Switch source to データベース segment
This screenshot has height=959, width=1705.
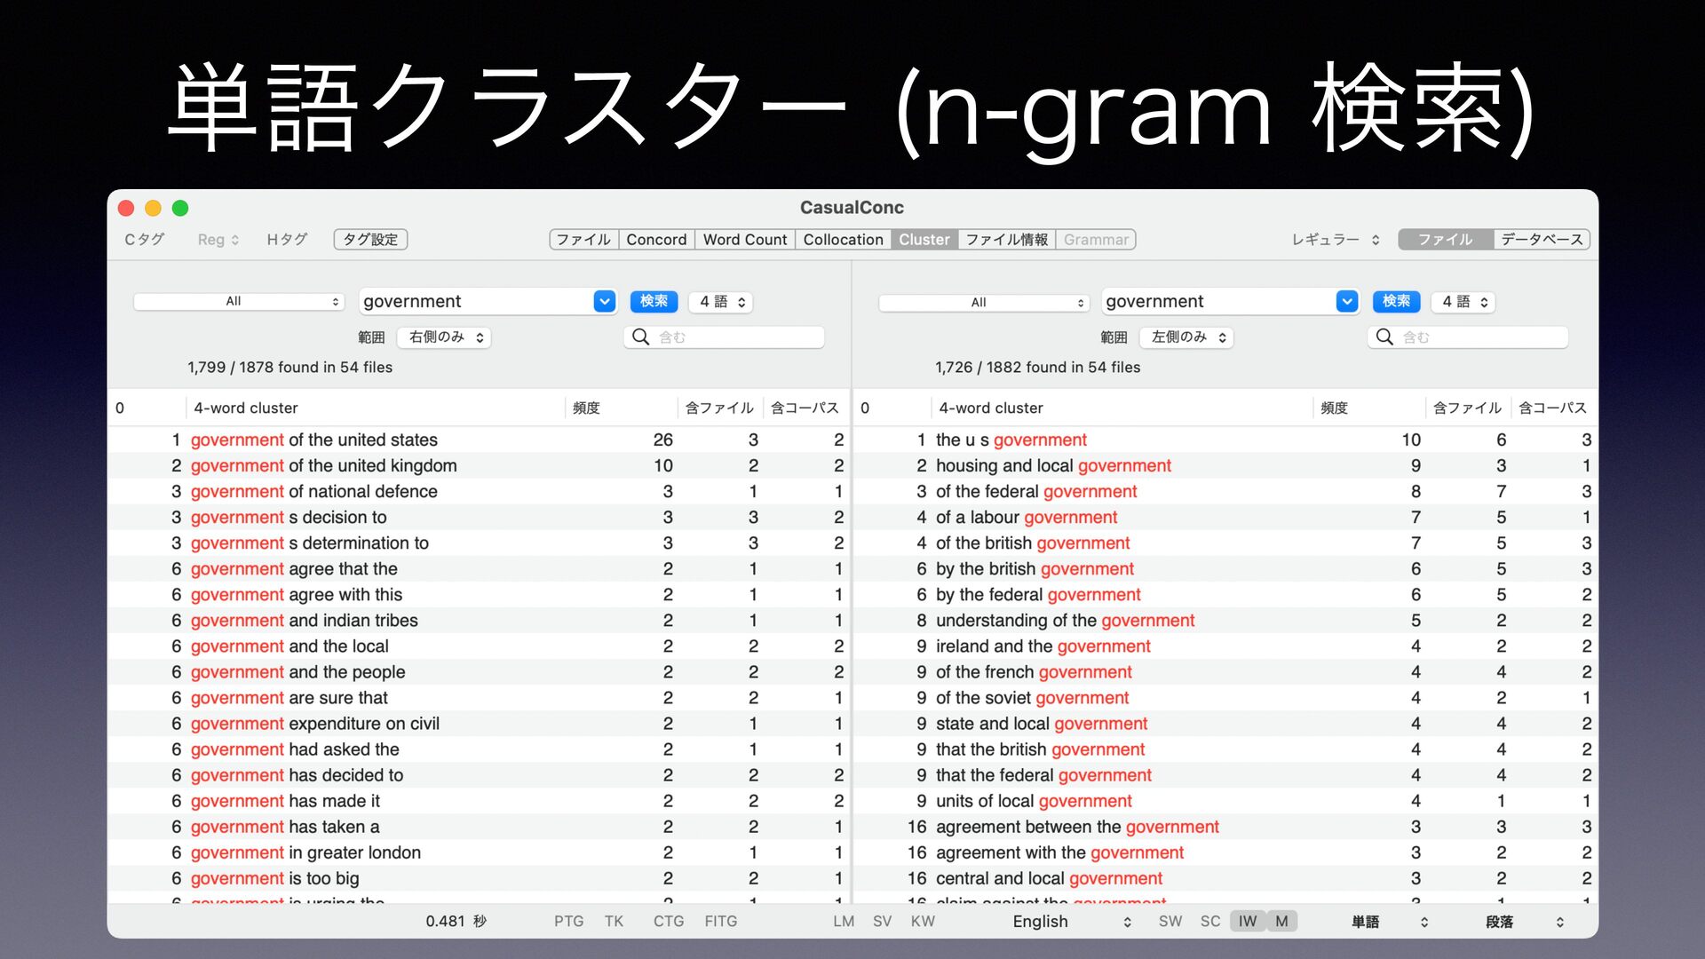[1542, 240]
